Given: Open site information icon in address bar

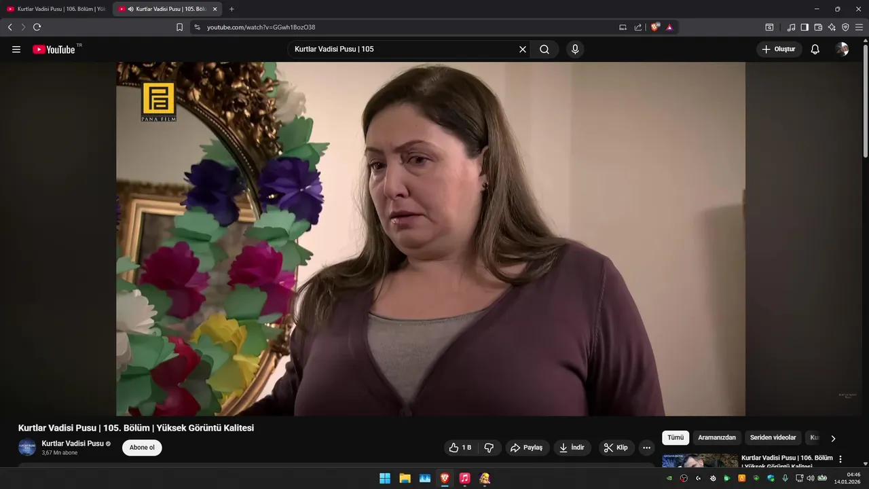Looking at the screenshot, I should [197, 27].
